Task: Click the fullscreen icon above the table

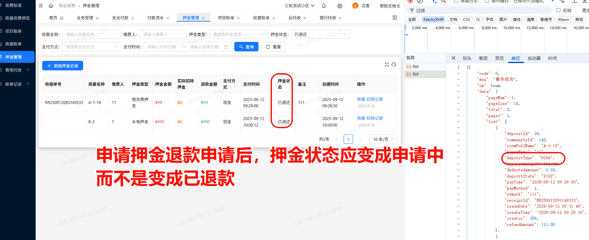Action: tap(387, 65)
